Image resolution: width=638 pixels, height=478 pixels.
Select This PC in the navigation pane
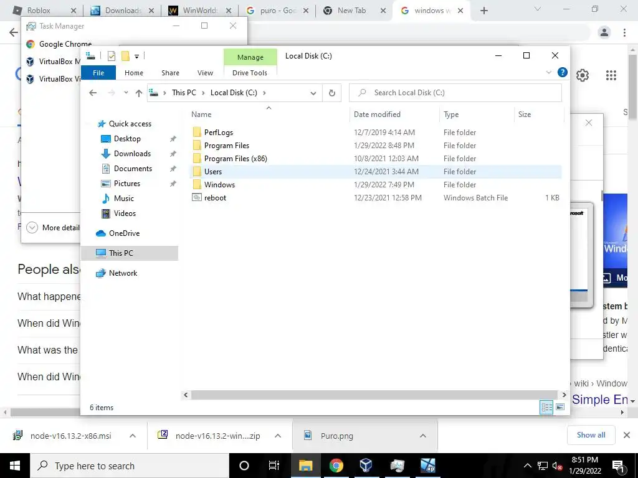[x=130, y=253]
